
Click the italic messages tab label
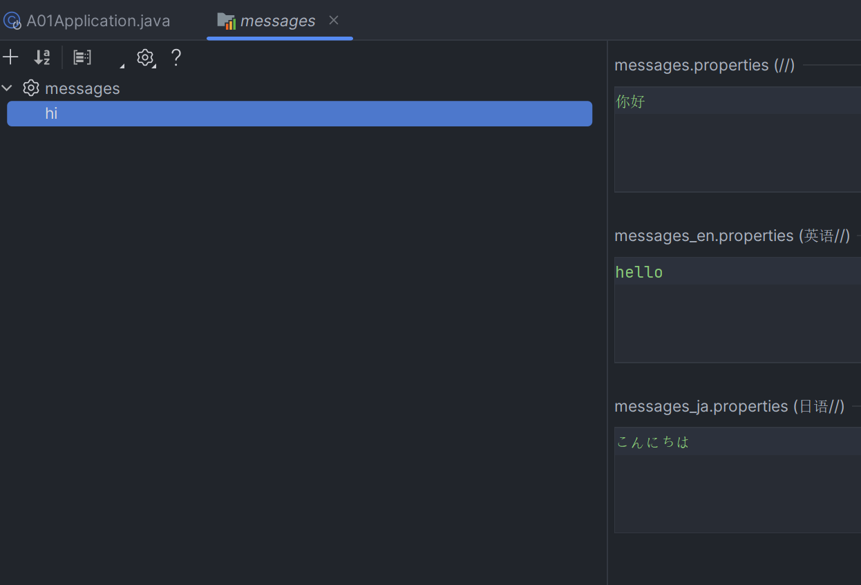point(278,21)
